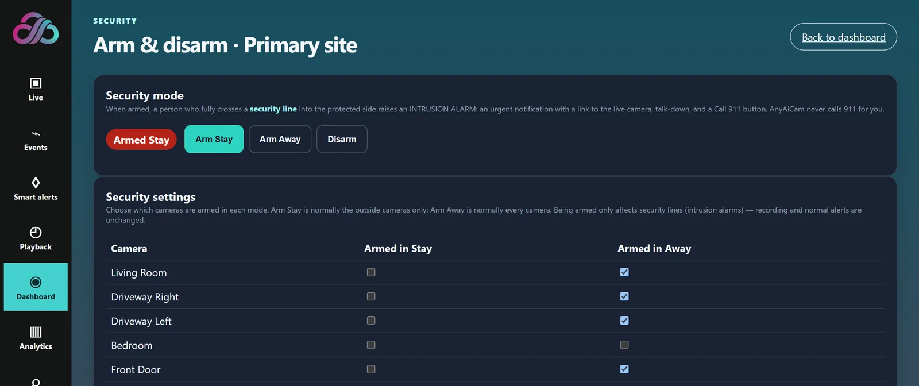
Task: Click the Armed in Away header
Action: coord(654,248)
